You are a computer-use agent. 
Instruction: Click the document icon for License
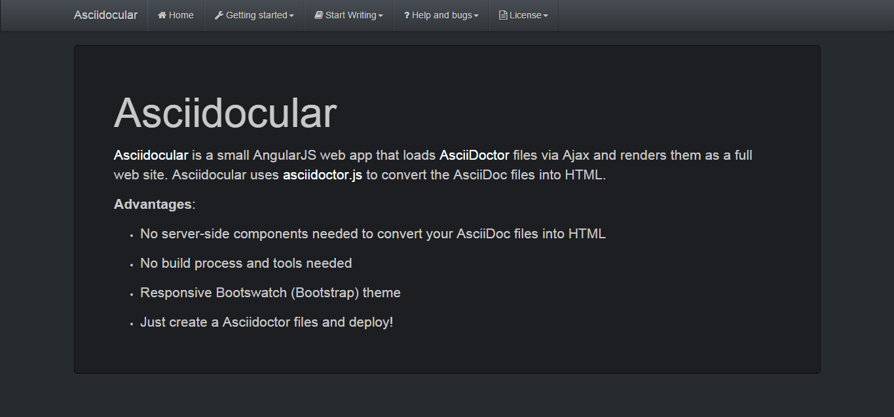503,15
